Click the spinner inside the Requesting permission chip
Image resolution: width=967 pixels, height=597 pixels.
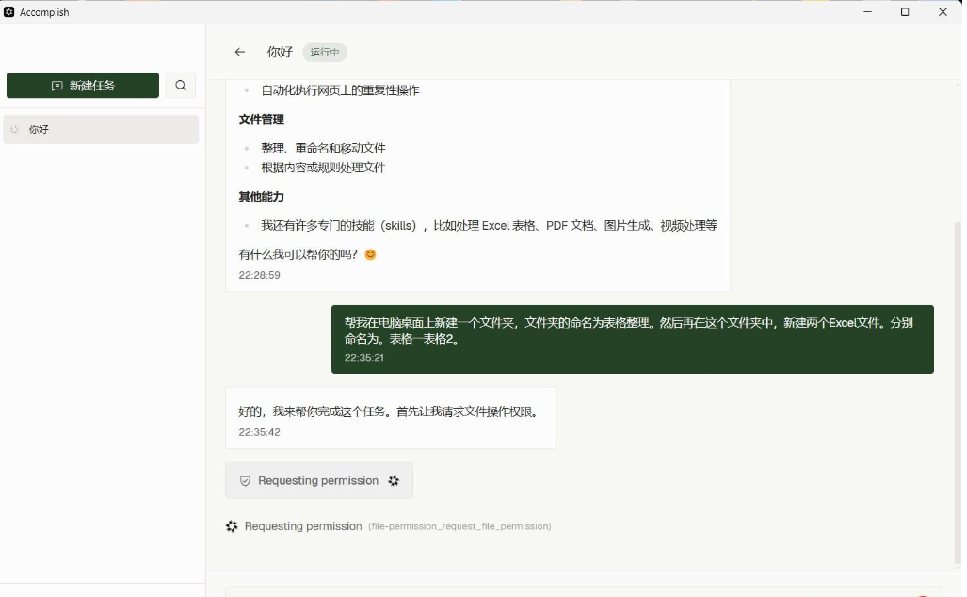click(394, 480)
